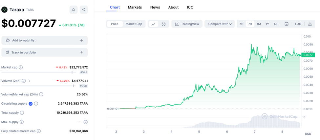Click the $78,941,368 fully diluted value

pyautogui.click(x=78, y=131)
